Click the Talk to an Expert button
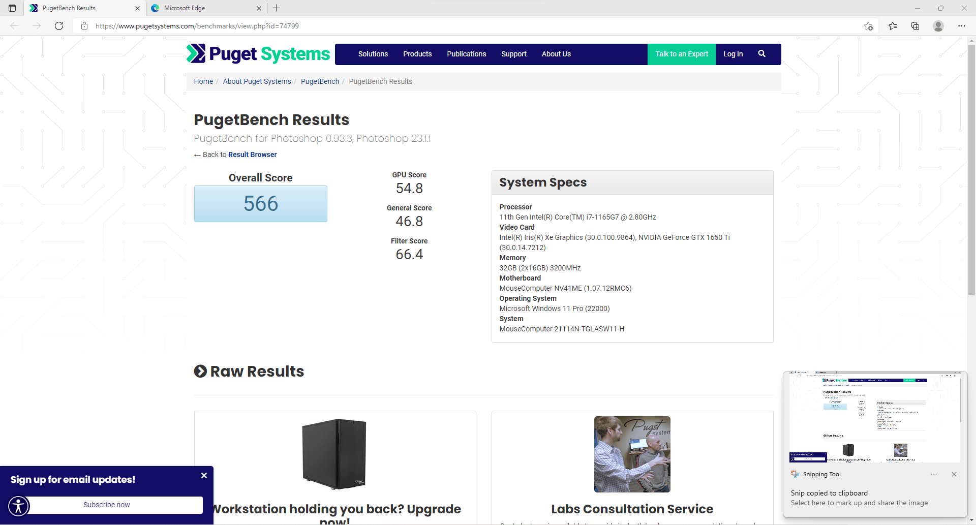Image resolution: width=976 pixels, height=525 pixels. tap(682, 54)
